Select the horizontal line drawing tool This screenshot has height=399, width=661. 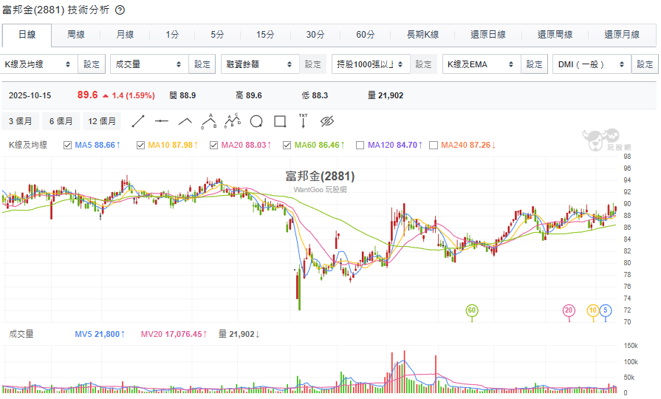pos(162,121)
